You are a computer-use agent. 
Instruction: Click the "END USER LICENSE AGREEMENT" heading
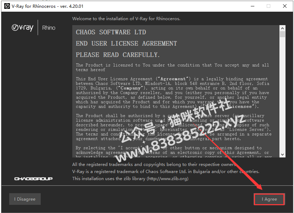pos(126,44)
